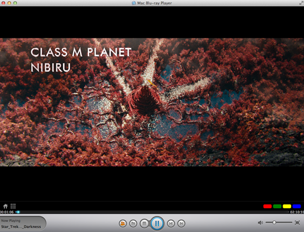This screenshot has width=304, height=232.
Task: Click the Now Playing Star_Trek title panel
Action: (22, 224)
